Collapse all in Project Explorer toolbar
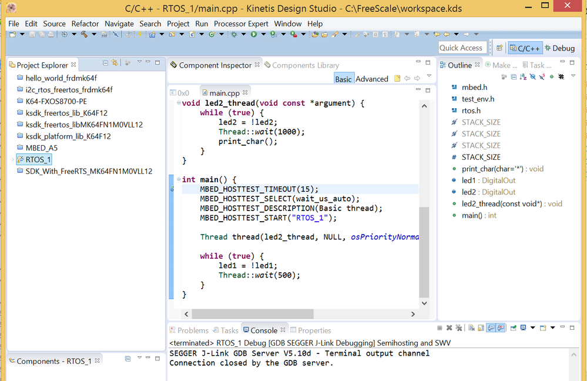The height and width of the screenshot is (381, 587). click(106, 63)
